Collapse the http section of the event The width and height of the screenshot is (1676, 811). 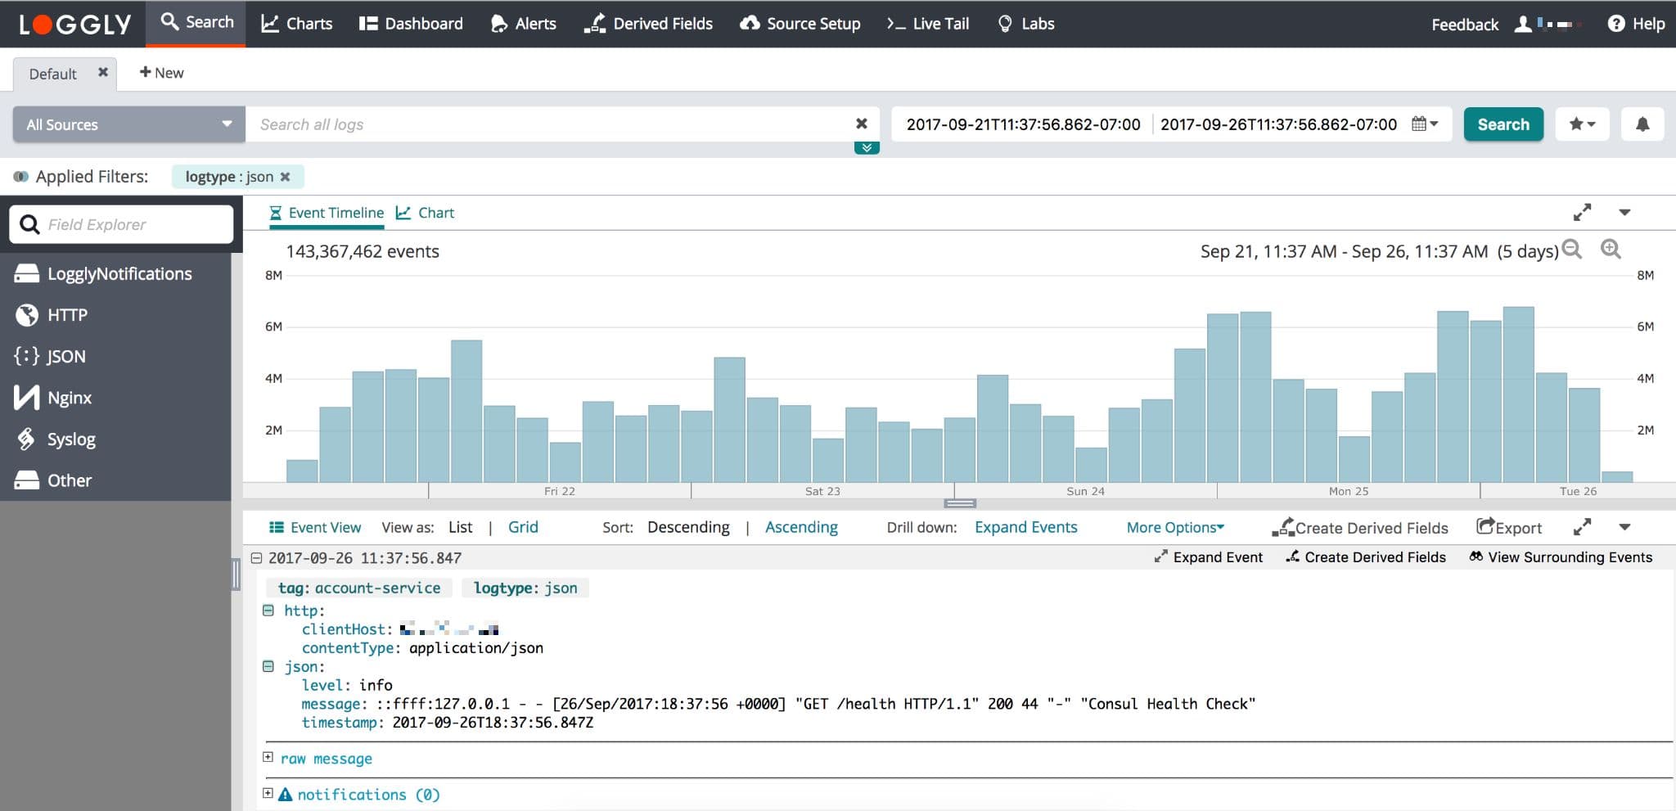click(268, 611)
